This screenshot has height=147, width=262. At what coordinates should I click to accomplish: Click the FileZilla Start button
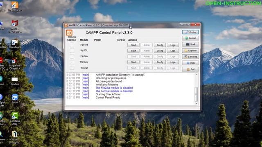[133, 56]
